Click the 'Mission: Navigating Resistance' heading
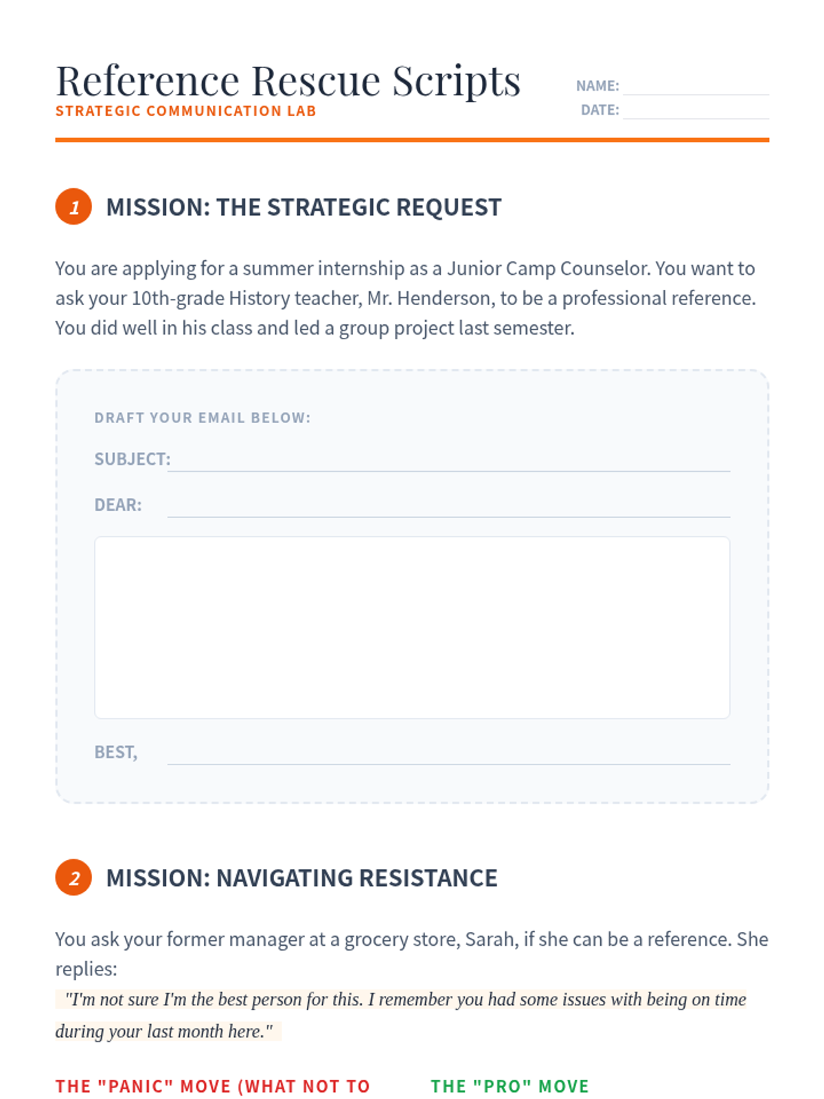This screenshot has height=1099, width=824. click(x=301, y=879)
